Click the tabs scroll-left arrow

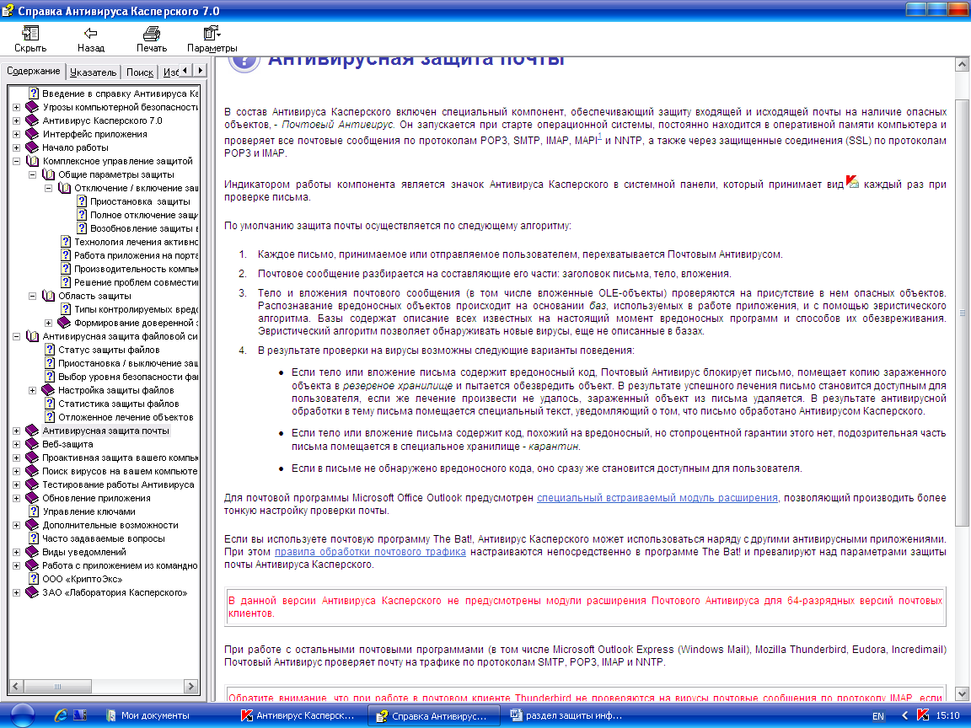[185, 71]
